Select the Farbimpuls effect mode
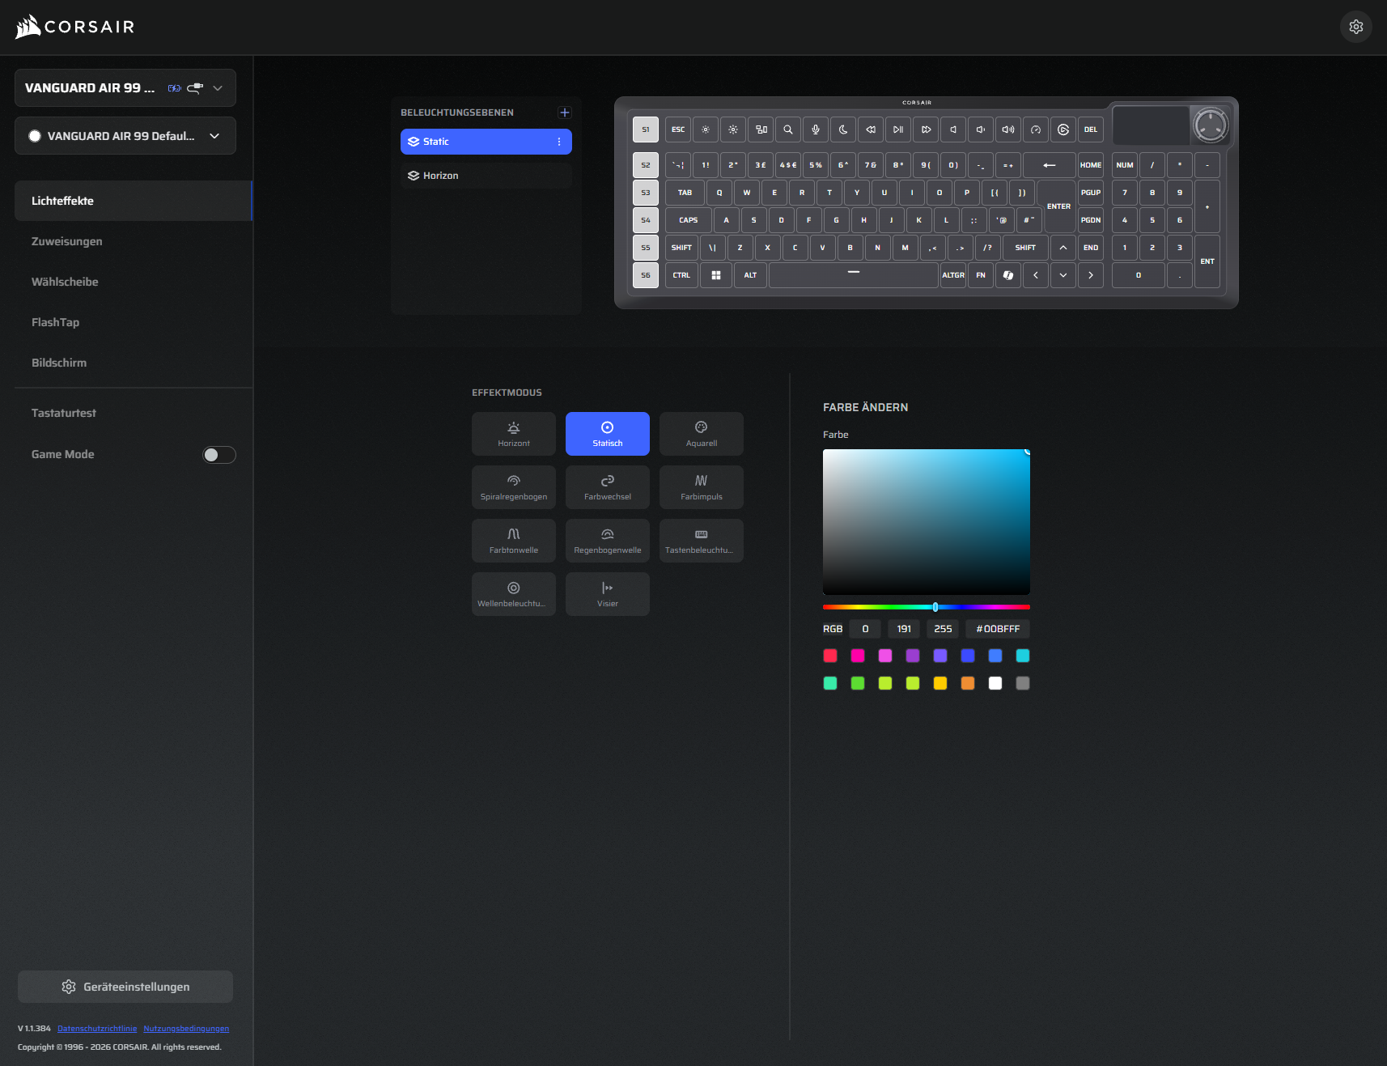 click(x=701, y=487)
